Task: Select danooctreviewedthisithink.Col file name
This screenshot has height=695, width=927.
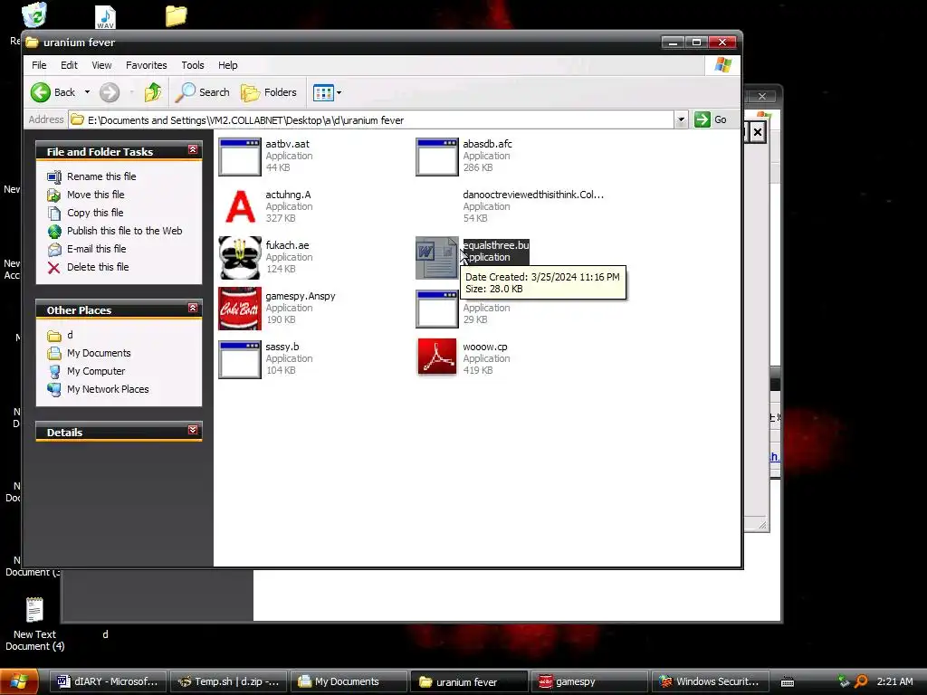Action: tap(533, 195)
